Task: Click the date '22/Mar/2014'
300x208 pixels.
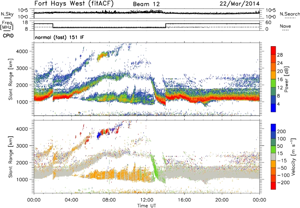Action: tap(240, 4)
